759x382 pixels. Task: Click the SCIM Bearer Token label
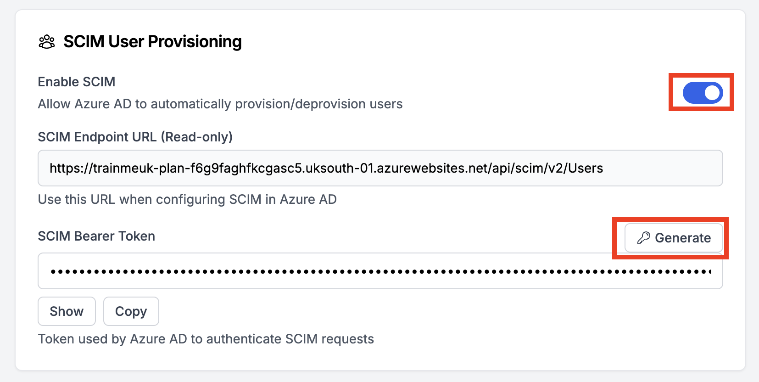pyautogui.click(x=96, y=236)
